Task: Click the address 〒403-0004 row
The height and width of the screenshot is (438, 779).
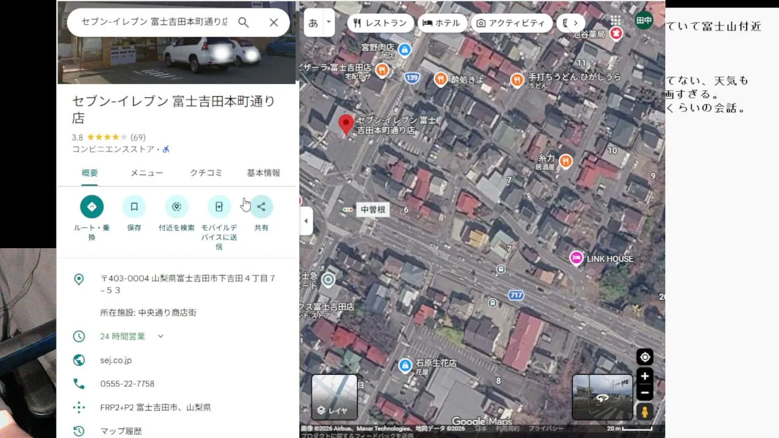Action: tap(176, 284)
